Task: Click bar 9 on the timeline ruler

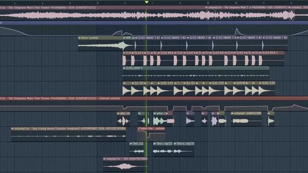Action: (x=208, y=3)
